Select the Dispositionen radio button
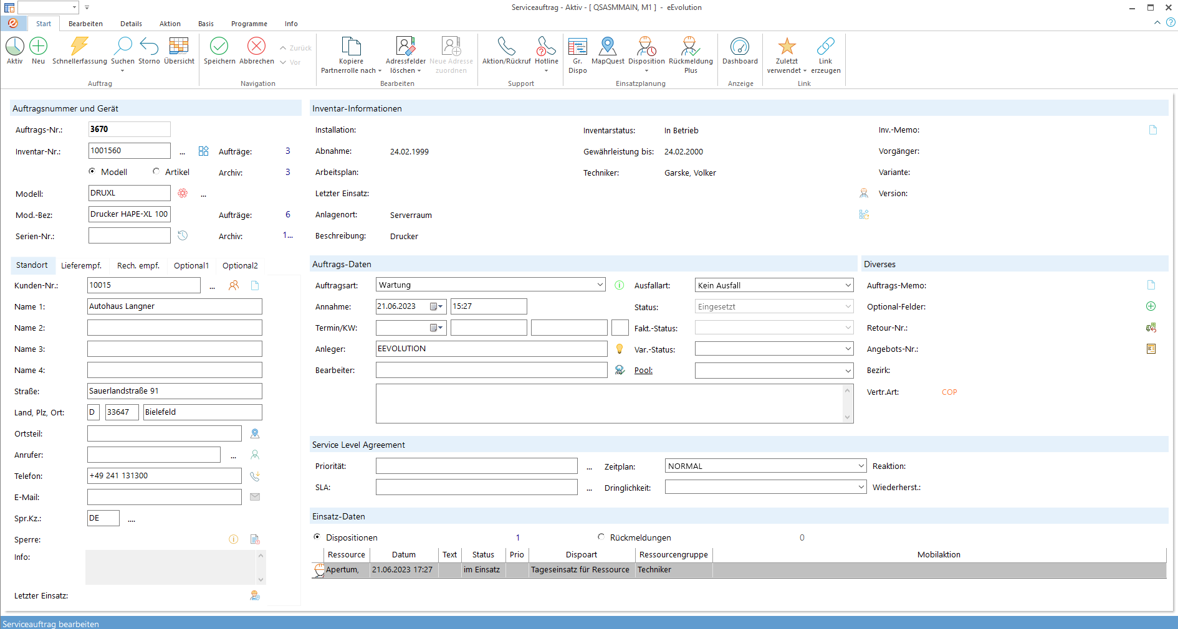 [317, 537]
